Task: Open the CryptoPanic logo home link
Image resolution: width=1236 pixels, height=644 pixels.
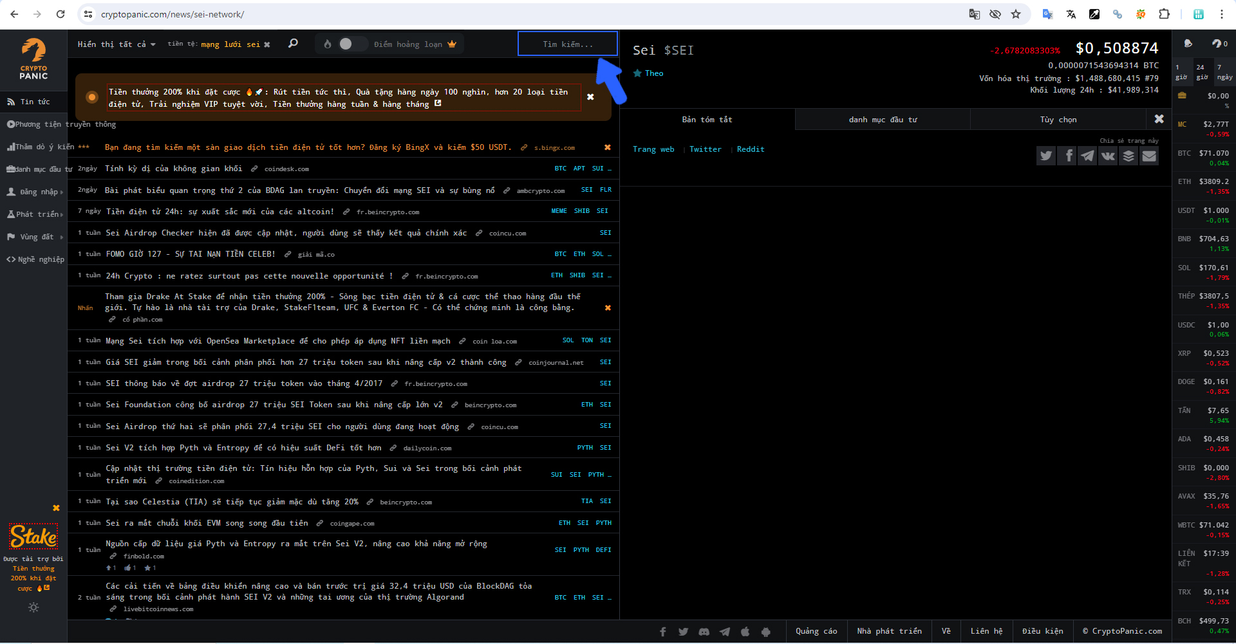Action: pyautogui.click(x=33, y=59)
